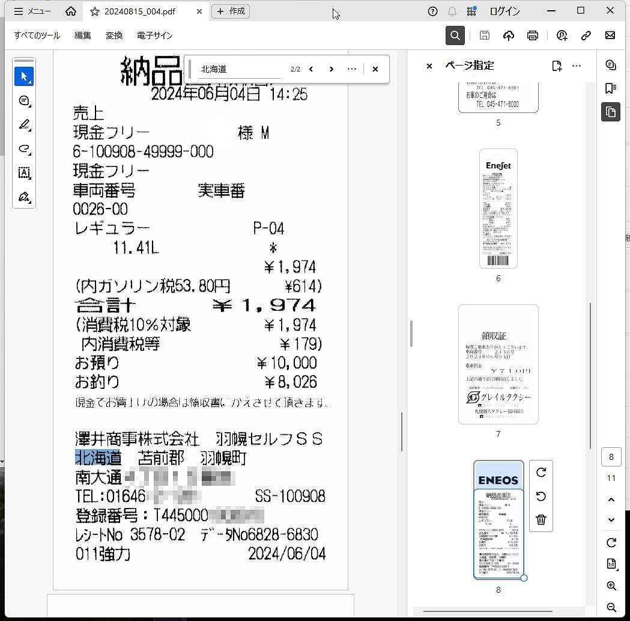
Task: Open find bar more options menu
Action: [352, 69]
